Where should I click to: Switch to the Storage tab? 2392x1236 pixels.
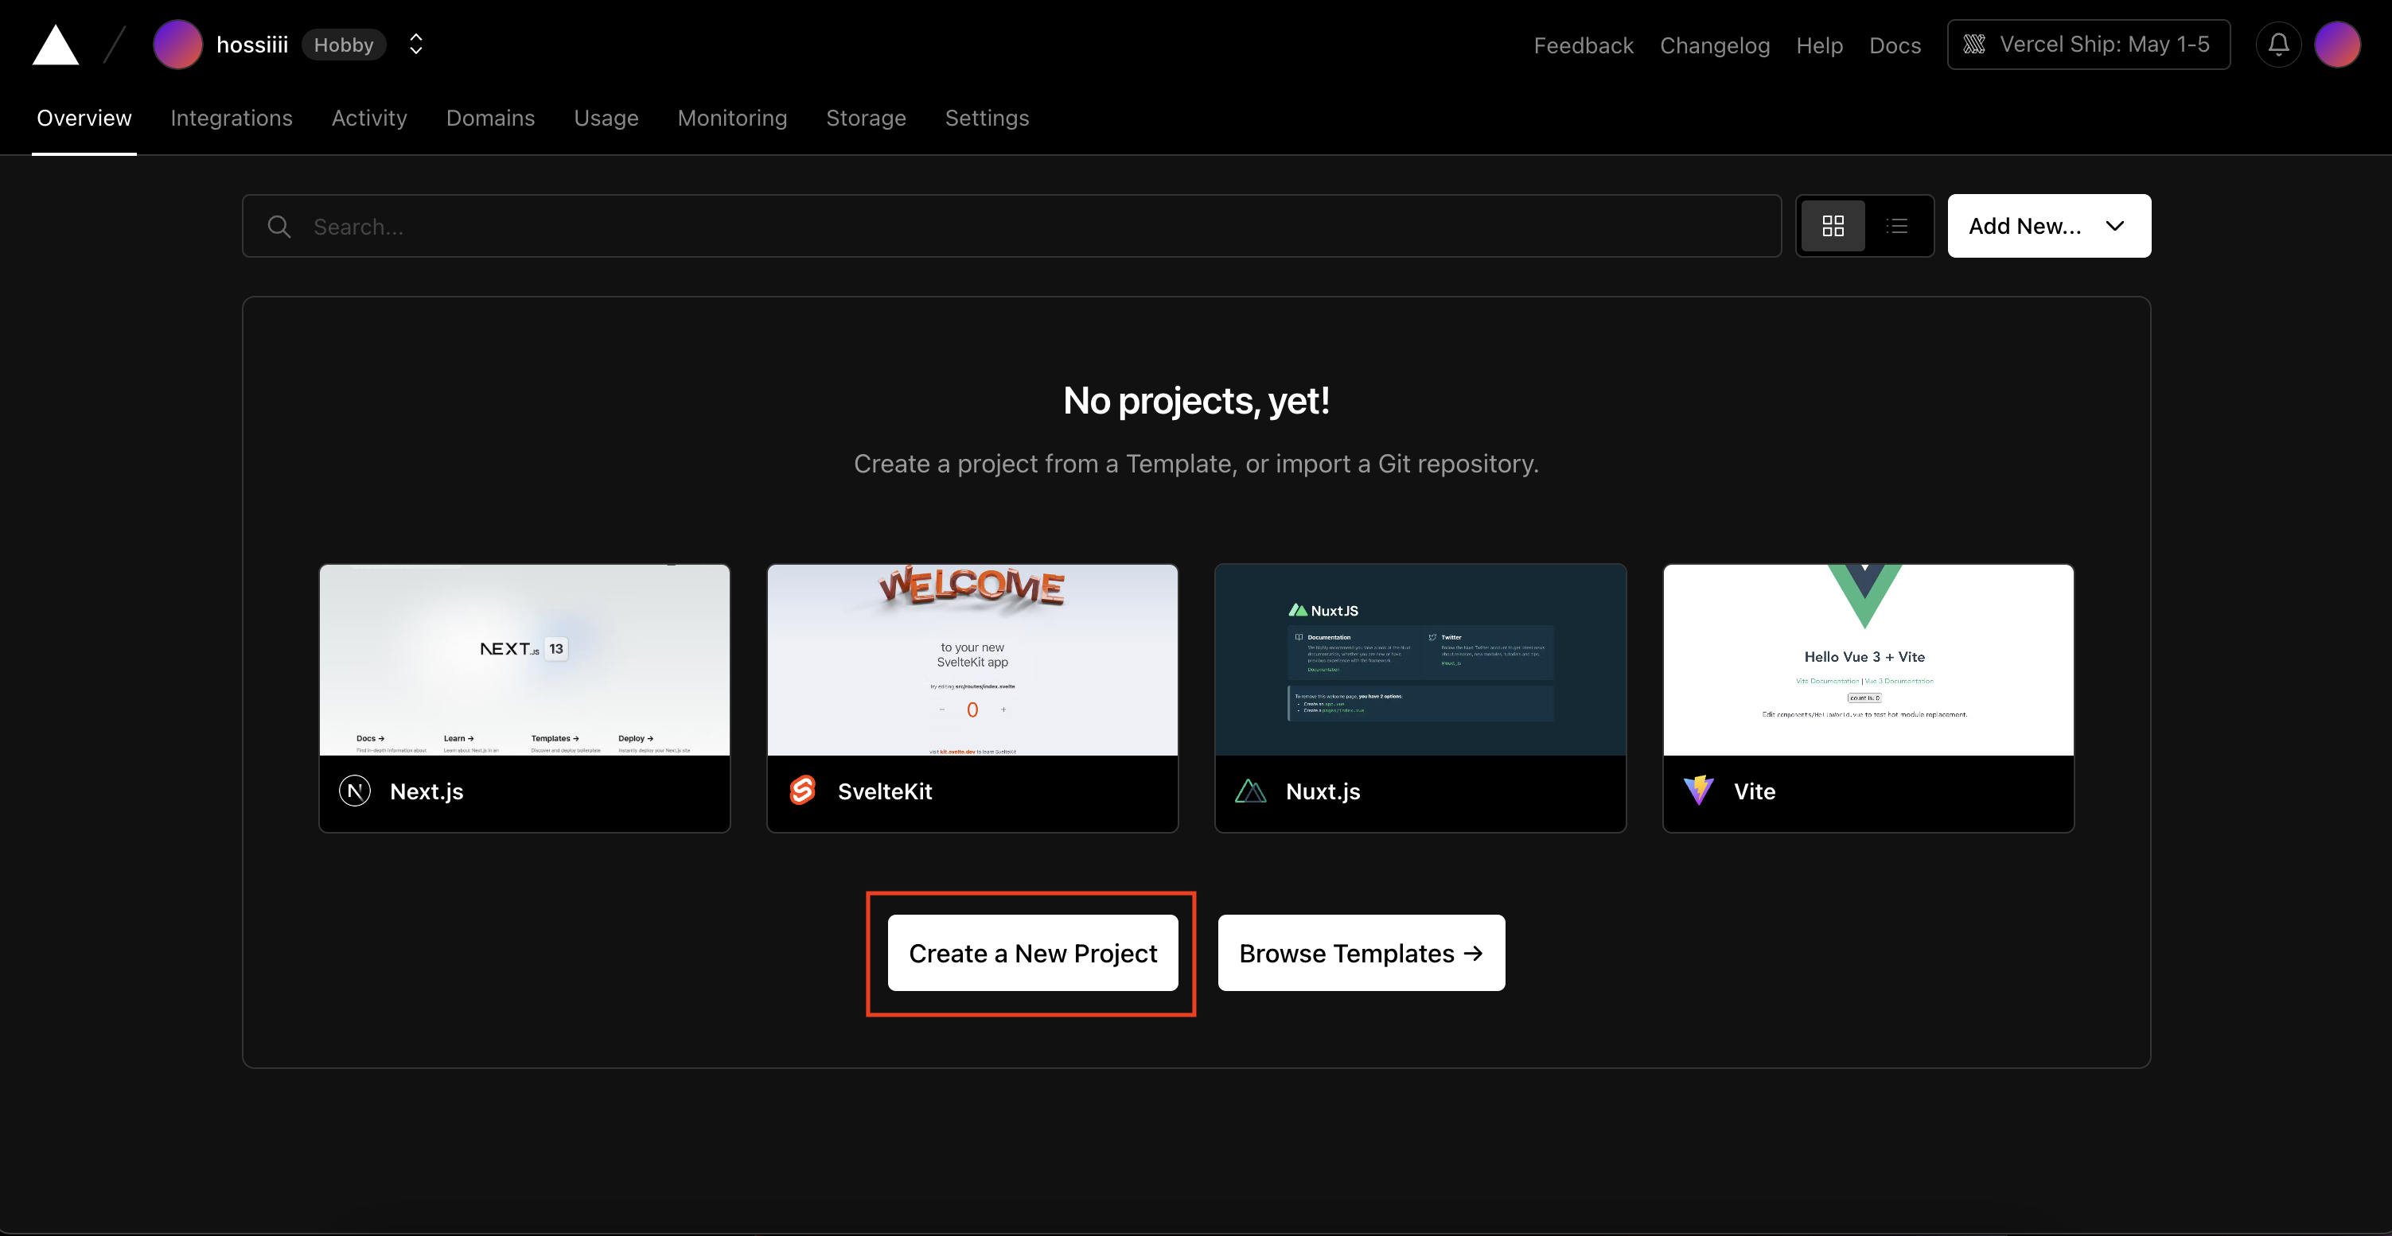pyautogui.click(x=866, y=118)
